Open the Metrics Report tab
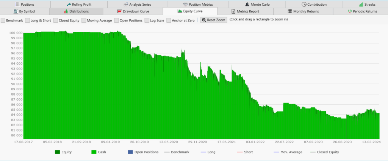 (x=246, y=11)
